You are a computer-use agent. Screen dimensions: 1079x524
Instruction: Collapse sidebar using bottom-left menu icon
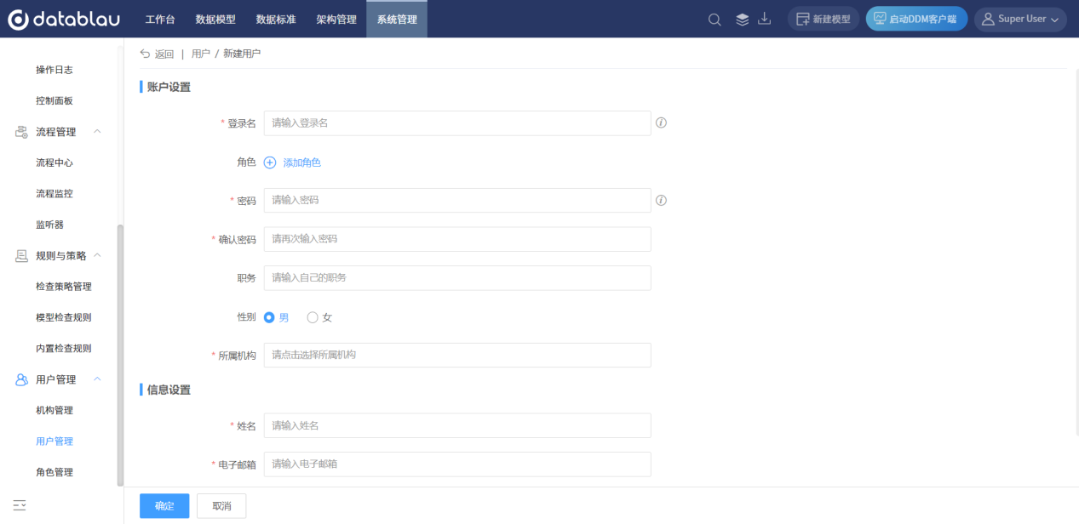20,506
